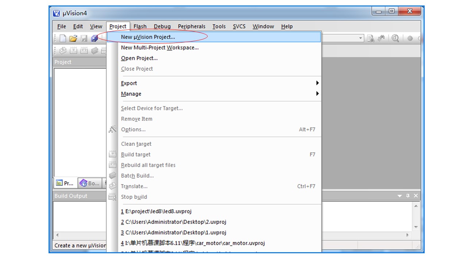
Task: Click the Open file folder icon
Action: click(x=73, y=38)
